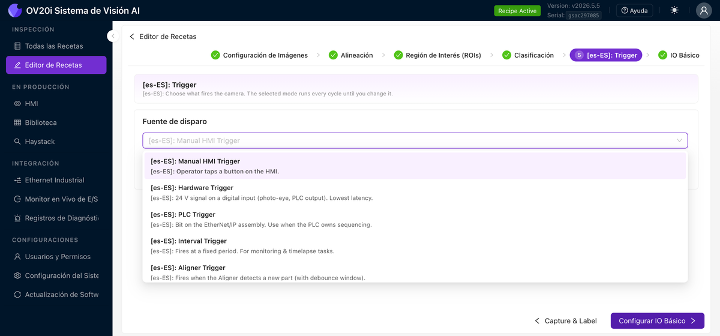The image size is (720, 336).
Task: Choose Manual HMI Trigger option
Action: click(x=415, y=166)
